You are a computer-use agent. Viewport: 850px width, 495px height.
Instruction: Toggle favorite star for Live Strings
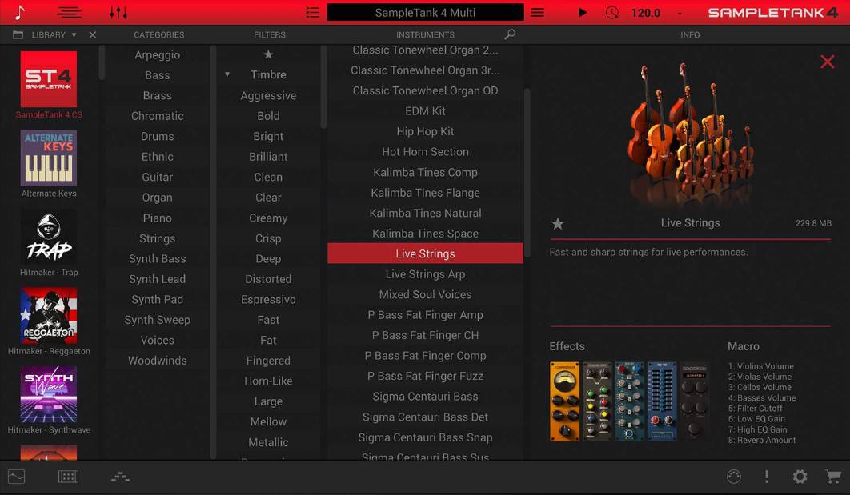[558, 224]
